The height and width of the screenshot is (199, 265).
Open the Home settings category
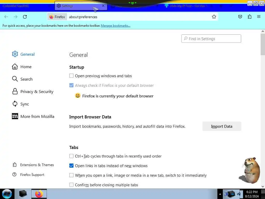click(22, 67)
